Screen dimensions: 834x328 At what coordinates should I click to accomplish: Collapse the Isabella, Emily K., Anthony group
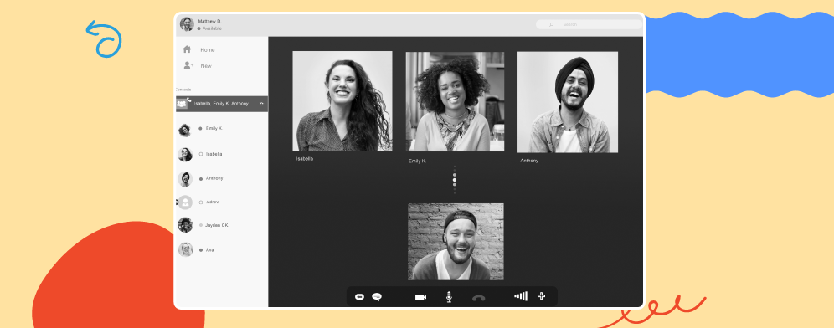[x=261, y=104]
